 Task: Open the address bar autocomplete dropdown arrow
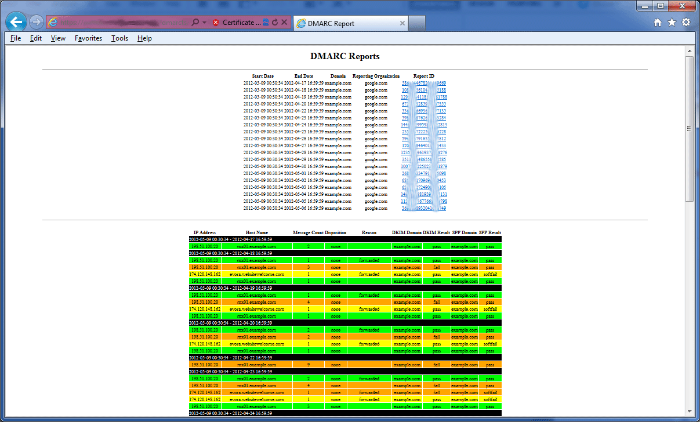click(x=204, y=23)
